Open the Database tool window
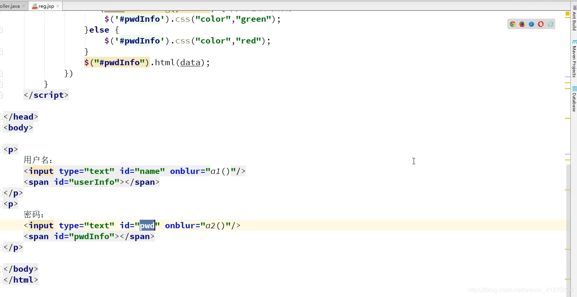The height and width of the screenshot is (297, 577). click(x=574, y=99)
